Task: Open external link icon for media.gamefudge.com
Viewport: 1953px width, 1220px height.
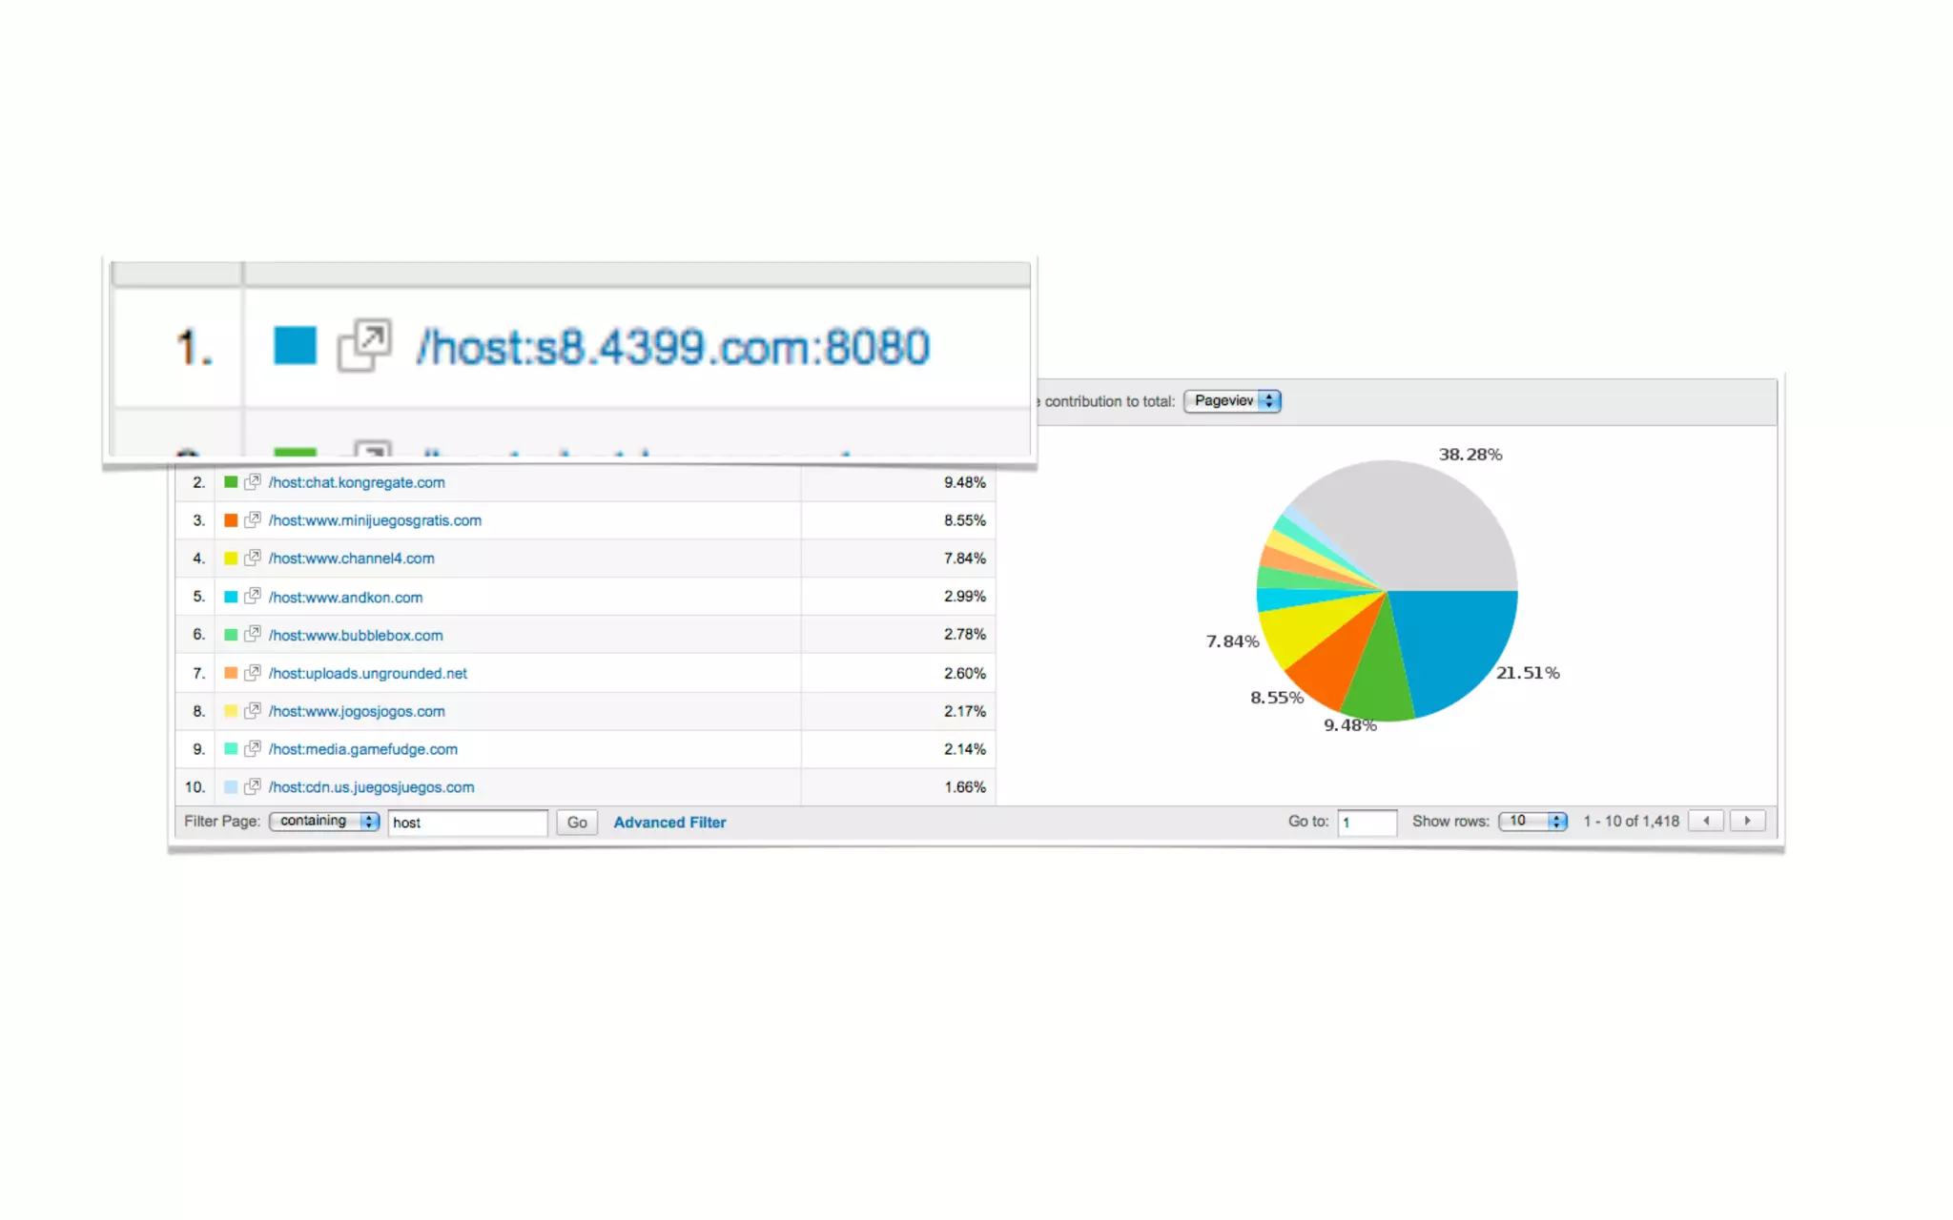Action: [x=253, y=749]
